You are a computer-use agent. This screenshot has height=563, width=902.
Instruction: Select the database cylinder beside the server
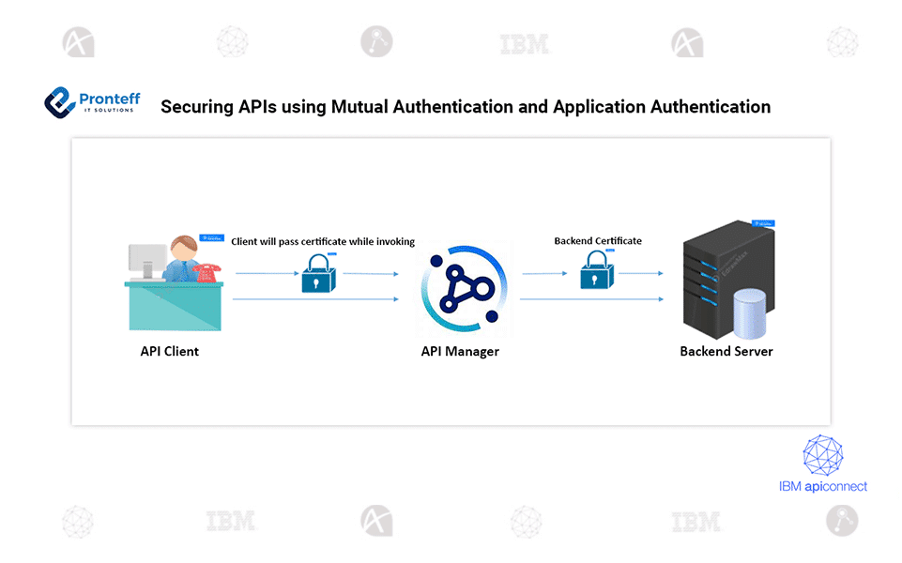click(x=752, y=314)
